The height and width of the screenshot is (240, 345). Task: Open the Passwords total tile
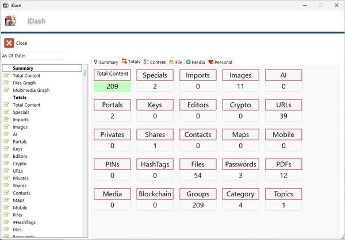click(241, 164)
